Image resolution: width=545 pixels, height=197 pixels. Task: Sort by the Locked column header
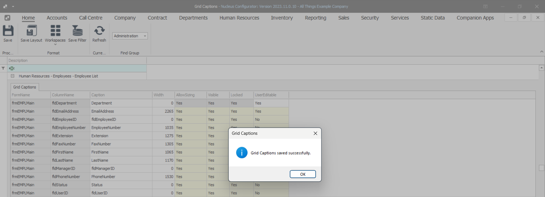tap(241, 95)
